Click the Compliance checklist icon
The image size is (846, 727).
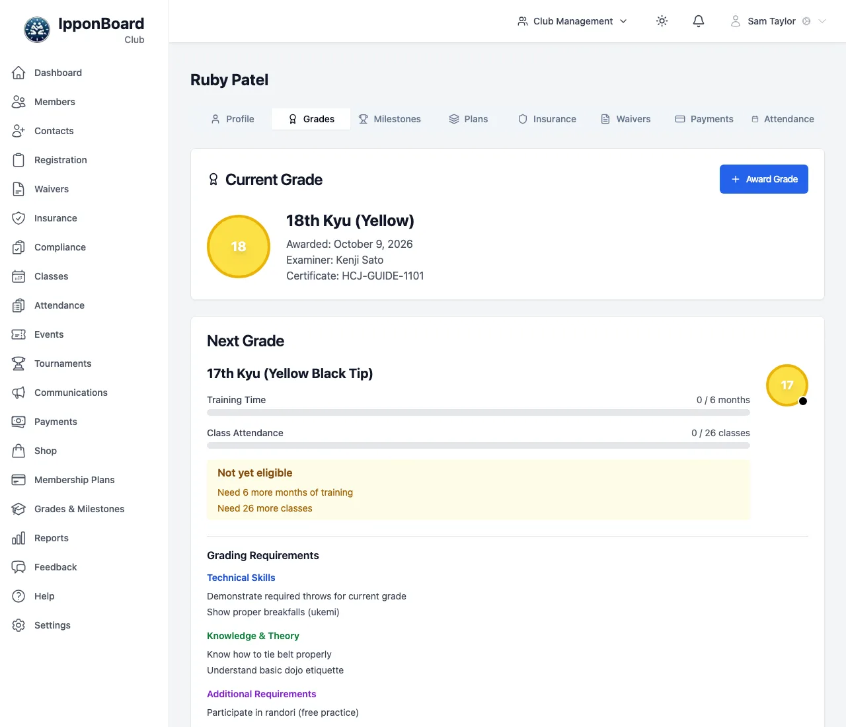19,247
